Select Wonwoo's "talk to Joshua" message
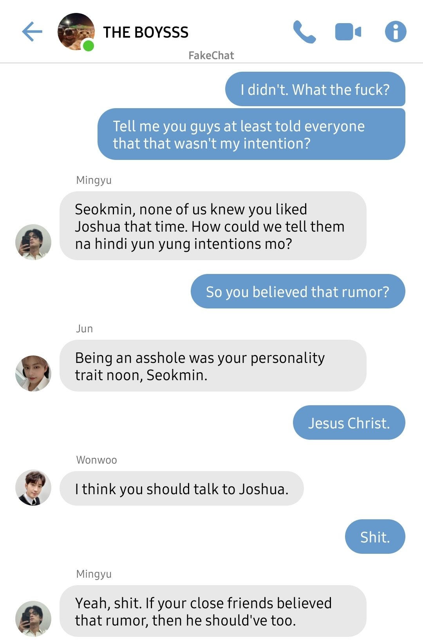Viewport: 423px width, 640px height. coord(182,488)
